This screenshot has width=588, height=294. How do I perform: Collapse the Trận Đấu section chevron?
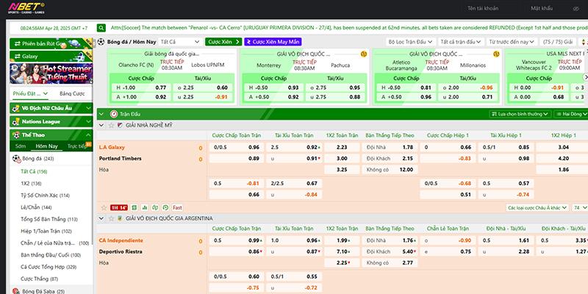101,114
